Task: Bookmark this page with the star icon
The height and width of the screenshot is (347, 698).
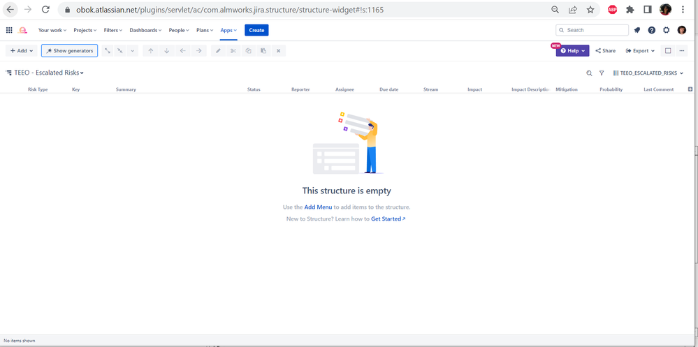Action: point(590,9)
